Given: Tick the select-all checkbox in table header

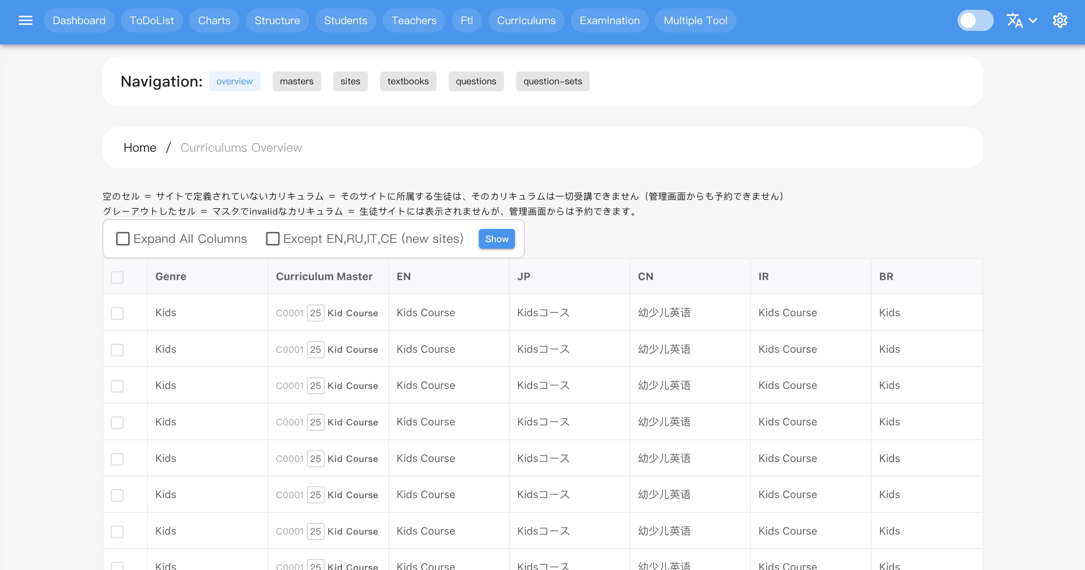Looking at the screenshot, I should [x=117, y=277].
